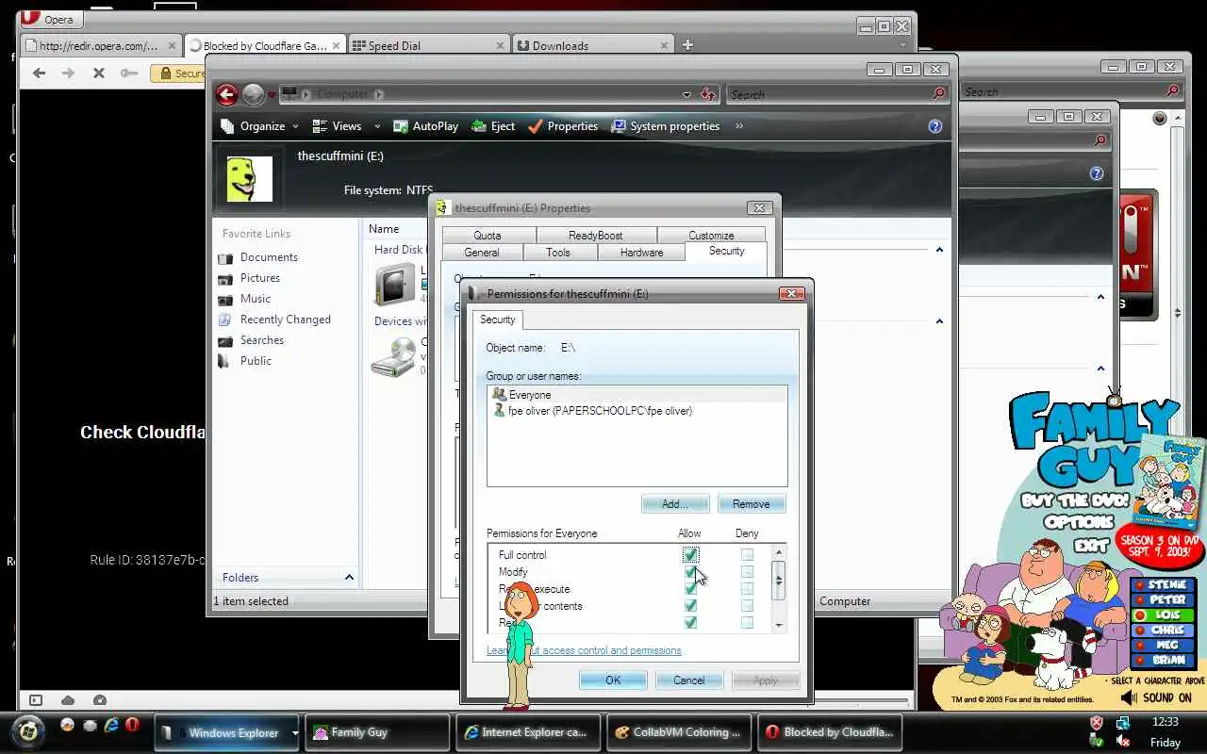The image size is (1207, 754).
Task: Toggle Allow for Read & execute
Action: click(690, 589)
